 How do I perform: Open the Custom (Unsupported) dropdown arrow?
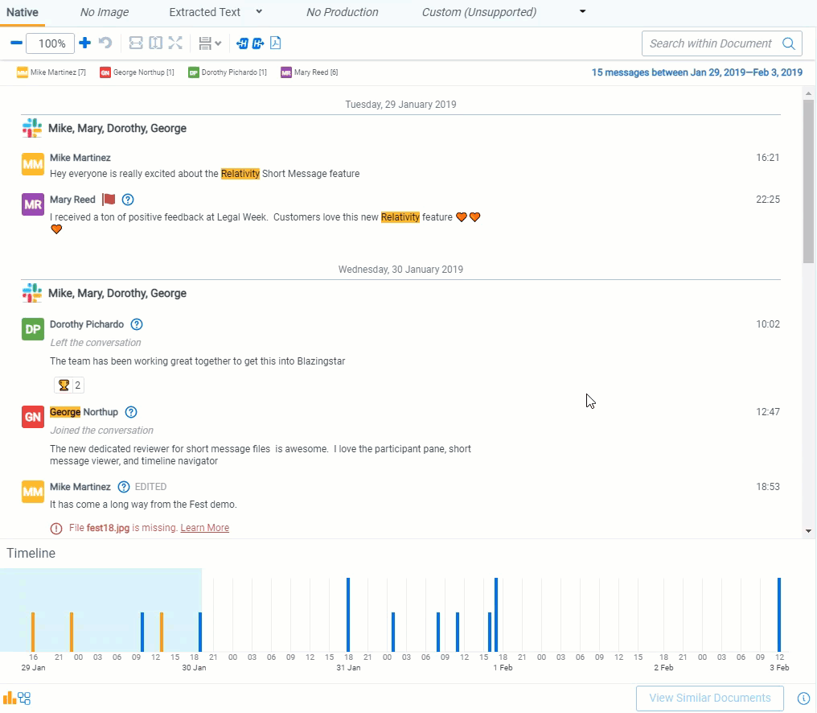tap(583, 12)
